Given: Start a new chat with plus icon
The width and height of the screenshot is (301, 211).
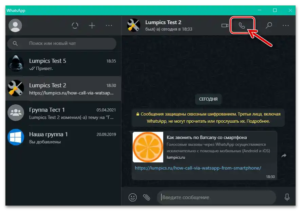Looking at the screenshot, I should 92,25.
